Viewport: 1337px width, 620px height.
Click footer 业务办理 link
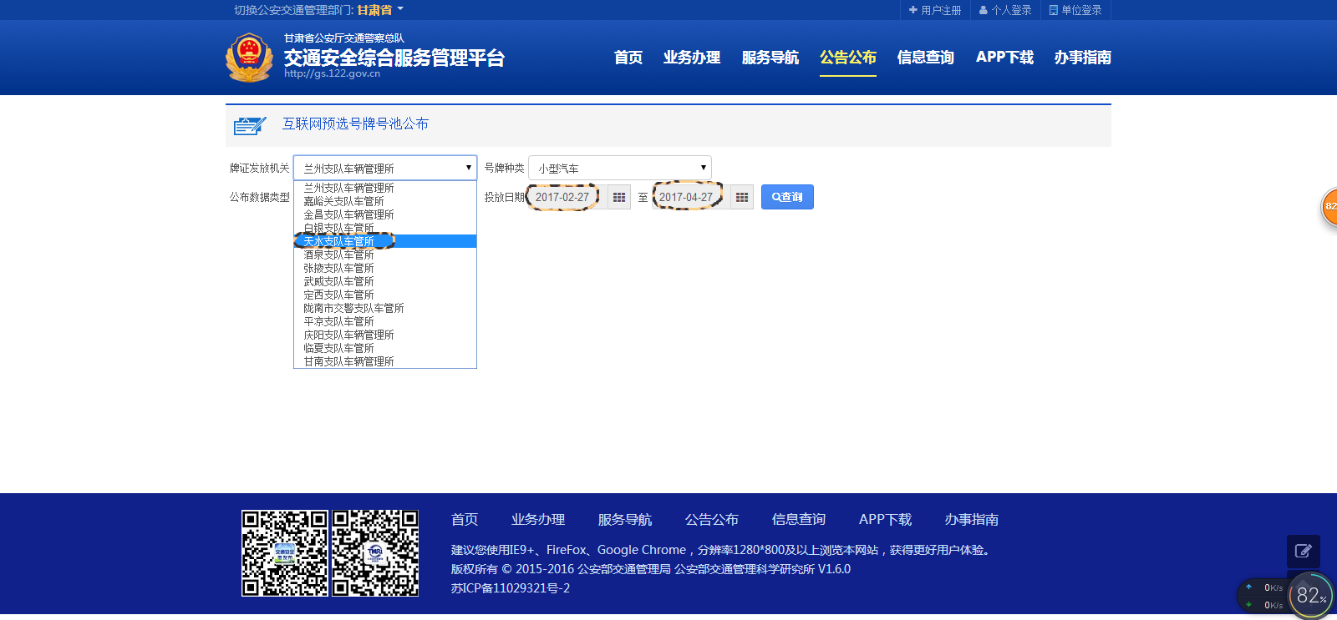(x=538, y=520)
